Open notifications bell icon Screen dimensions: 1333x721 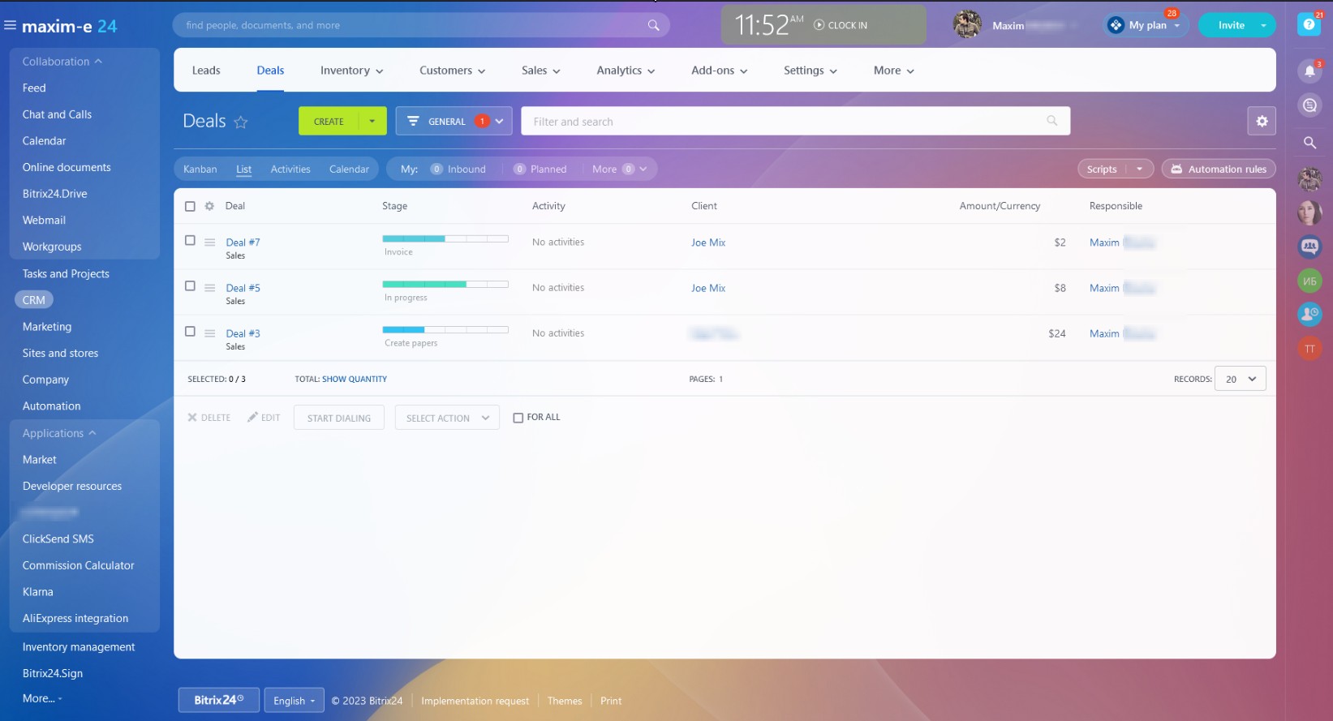pos(1309,71)
